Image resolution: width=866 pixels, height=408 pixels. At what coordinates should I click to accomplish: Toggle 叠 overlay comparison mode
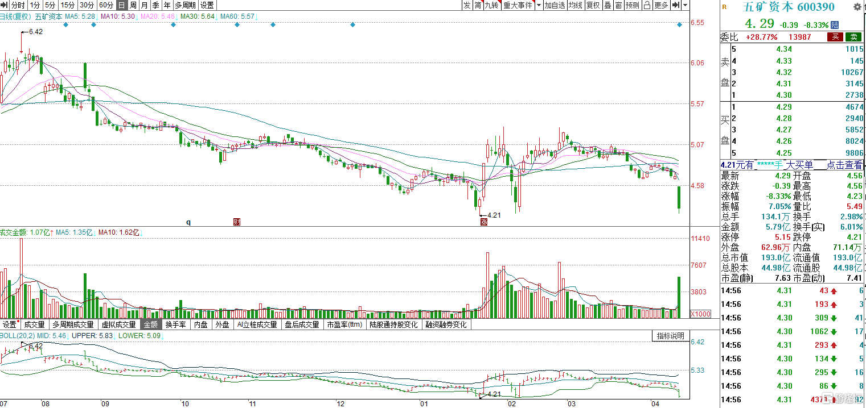(x=608, y=5)
